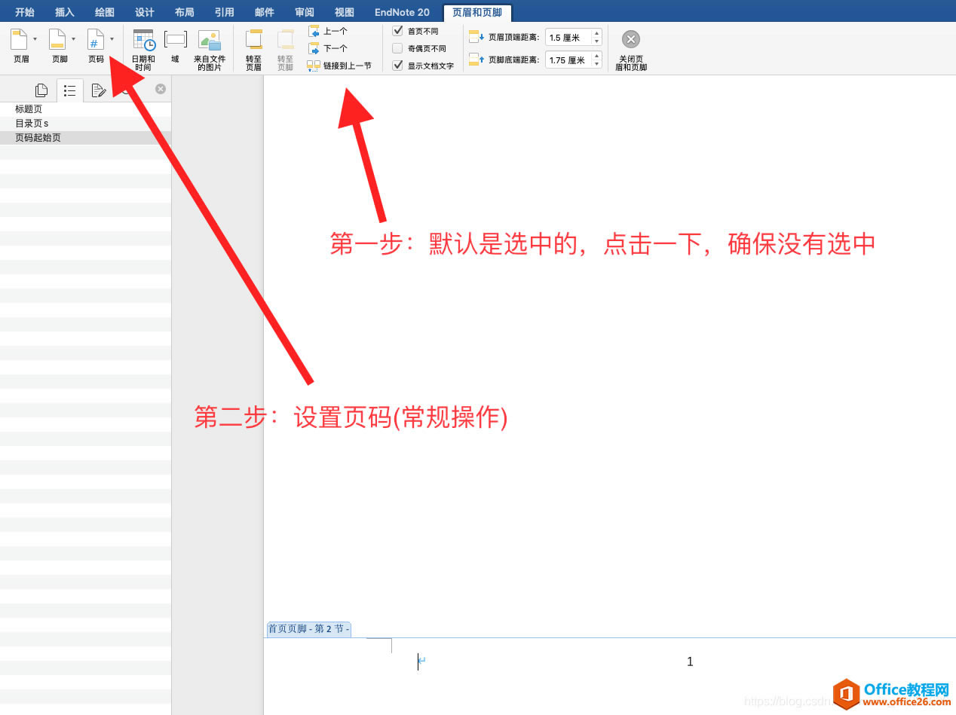Insert a field using the 域 icon
The height and width of the screenshot is (715, 956).
(x=174, y=47)
